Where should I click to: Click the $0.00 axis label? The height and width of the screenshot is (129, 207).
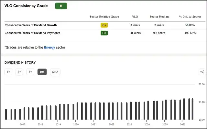[202, 120]
